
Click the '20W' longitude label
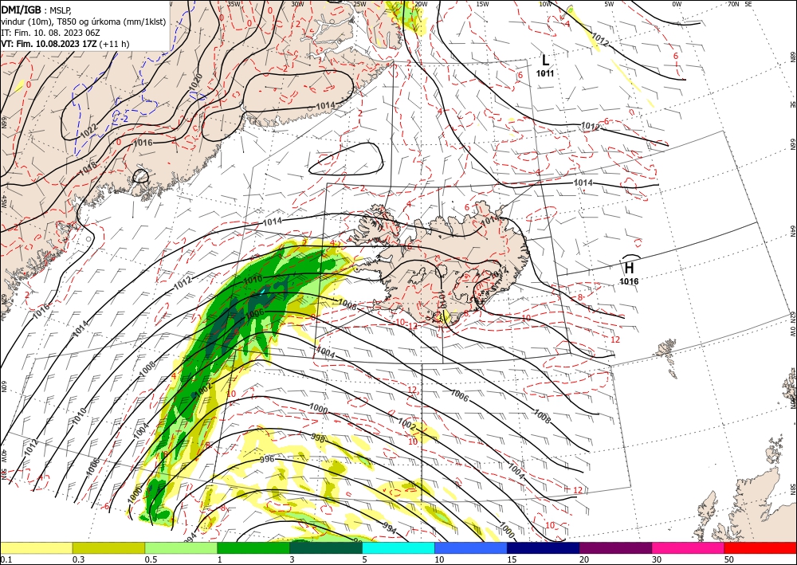coord(421,3)
